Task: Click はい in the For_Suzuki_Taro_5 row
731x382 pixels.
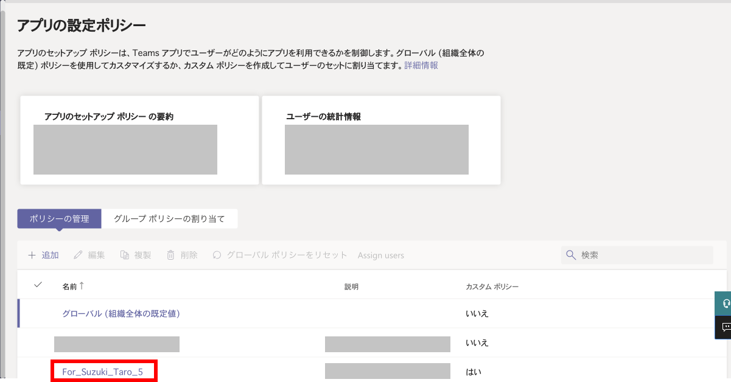Action: pos(474,371)
